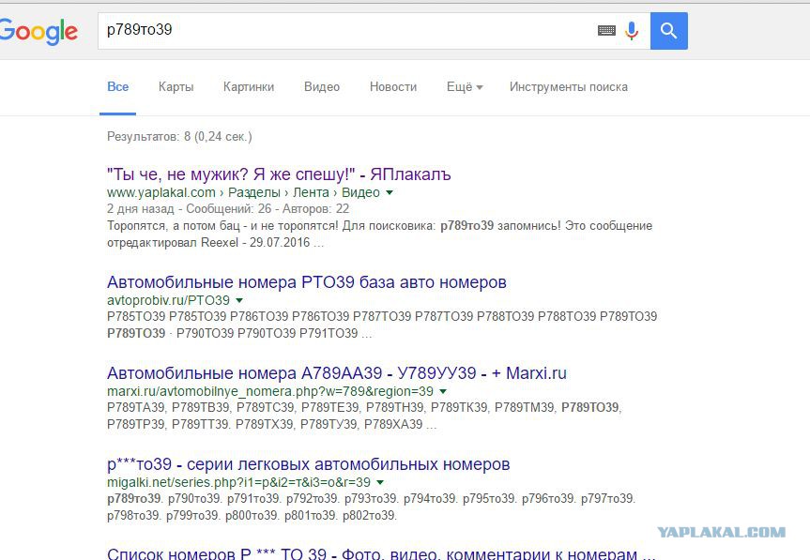Open the Видео tab

[322, 86]
